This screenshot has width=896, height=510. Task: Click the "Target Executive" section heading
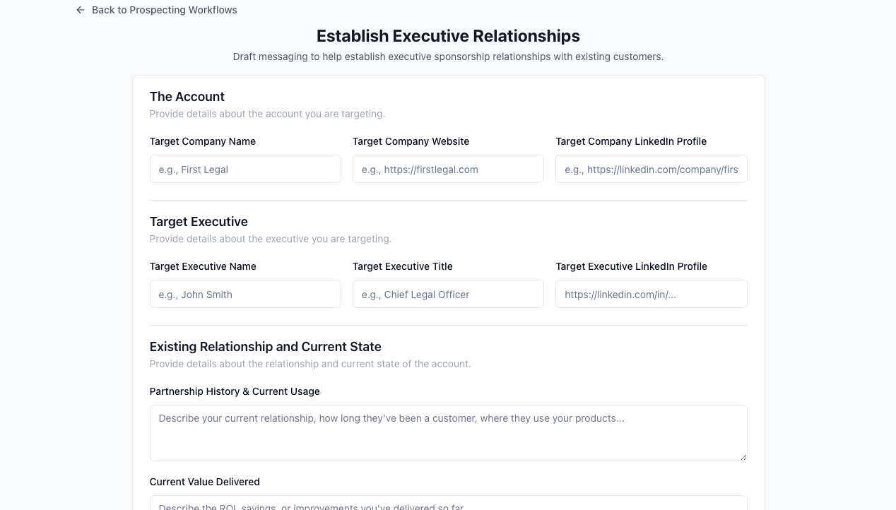tap(199, 222)
